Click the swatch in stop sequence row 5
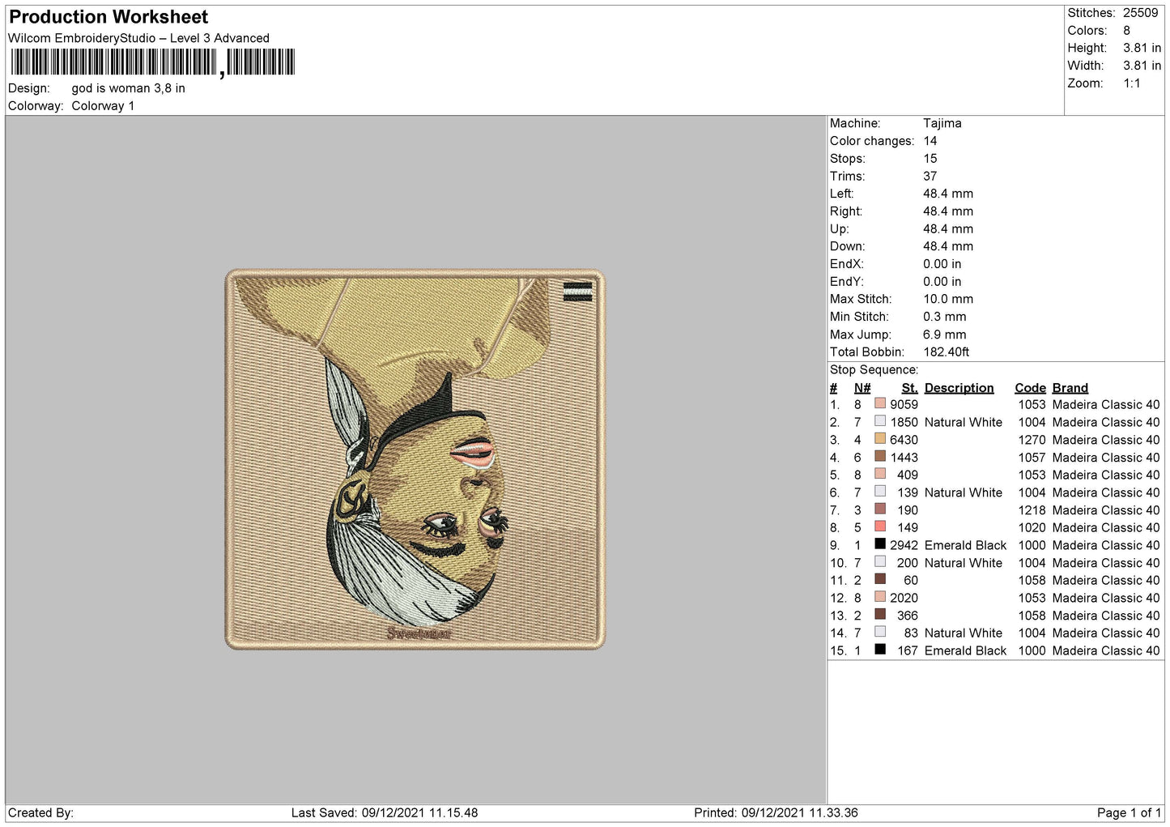Viewport: 1170px width, 827px height. [879, 474]
